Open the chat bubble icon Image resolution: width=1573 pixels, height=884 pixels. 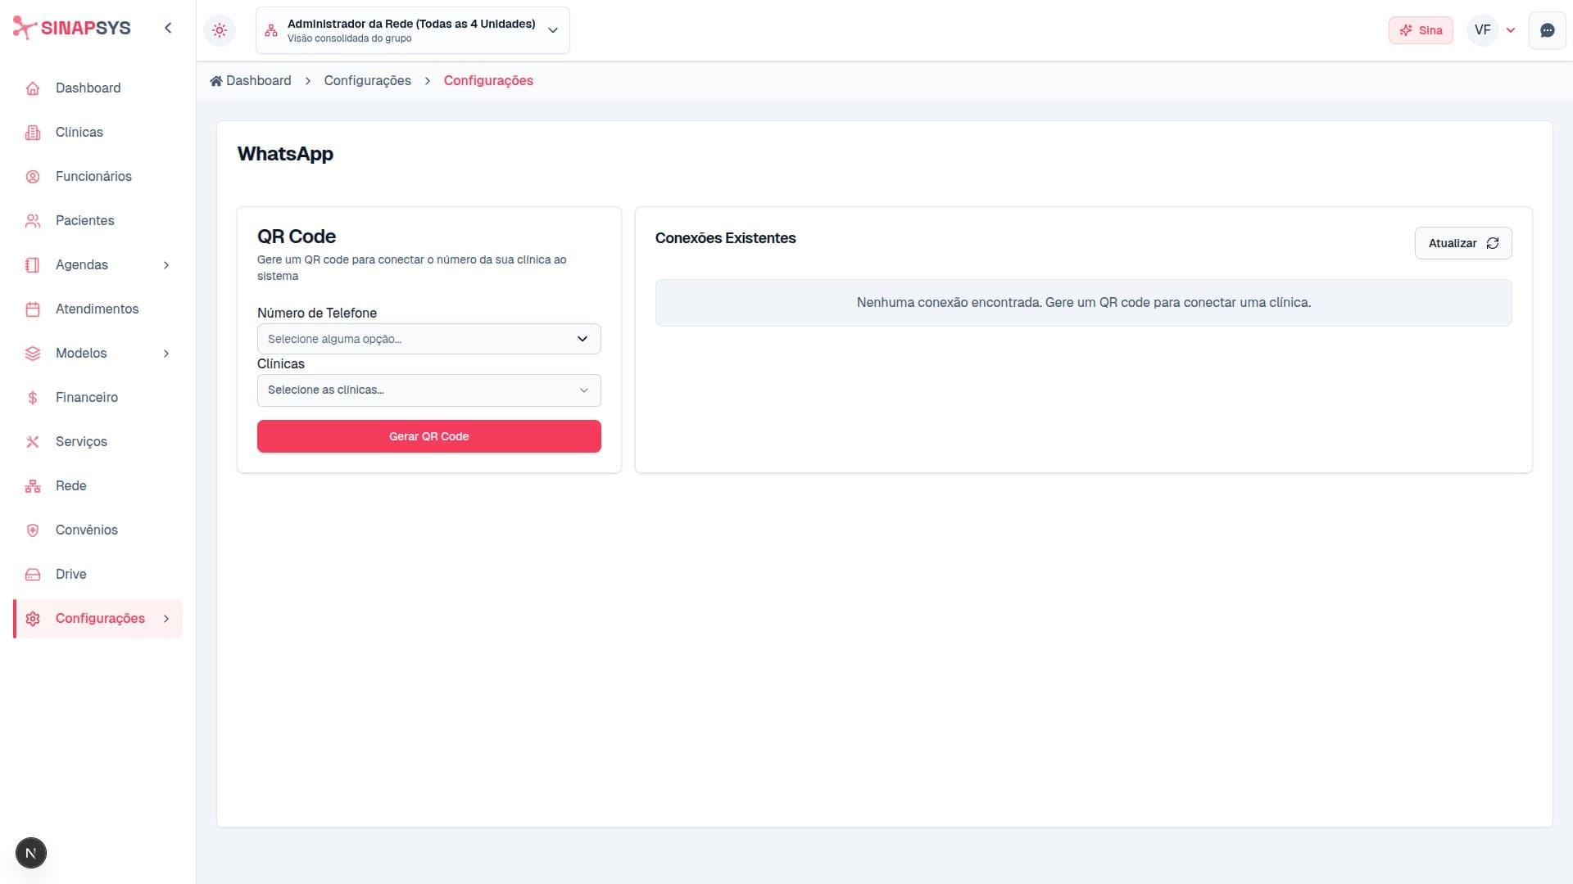tap(1547, 30)
